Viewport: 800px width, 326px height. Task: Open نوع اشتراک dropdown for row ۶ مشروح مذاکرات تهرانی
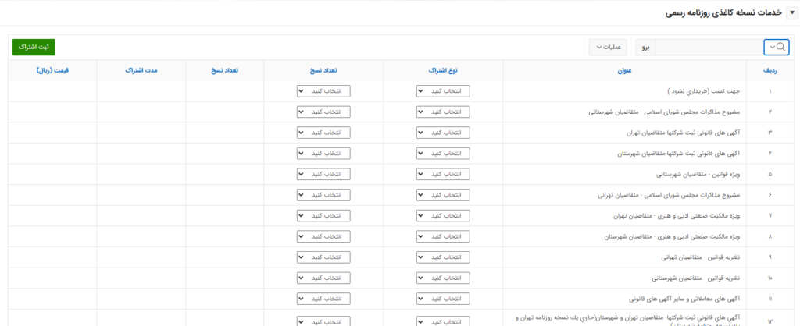pyautogui.click(x=443, y=195)
